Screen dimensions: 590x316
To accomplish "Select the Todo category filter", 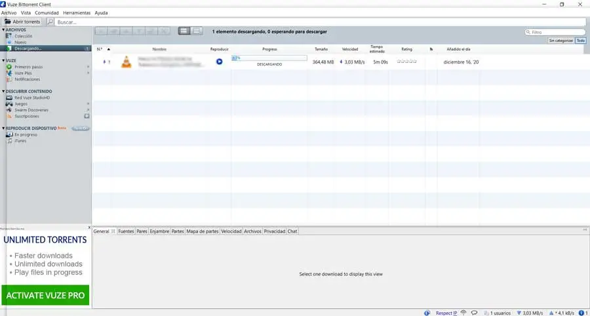I will [581, 40].
